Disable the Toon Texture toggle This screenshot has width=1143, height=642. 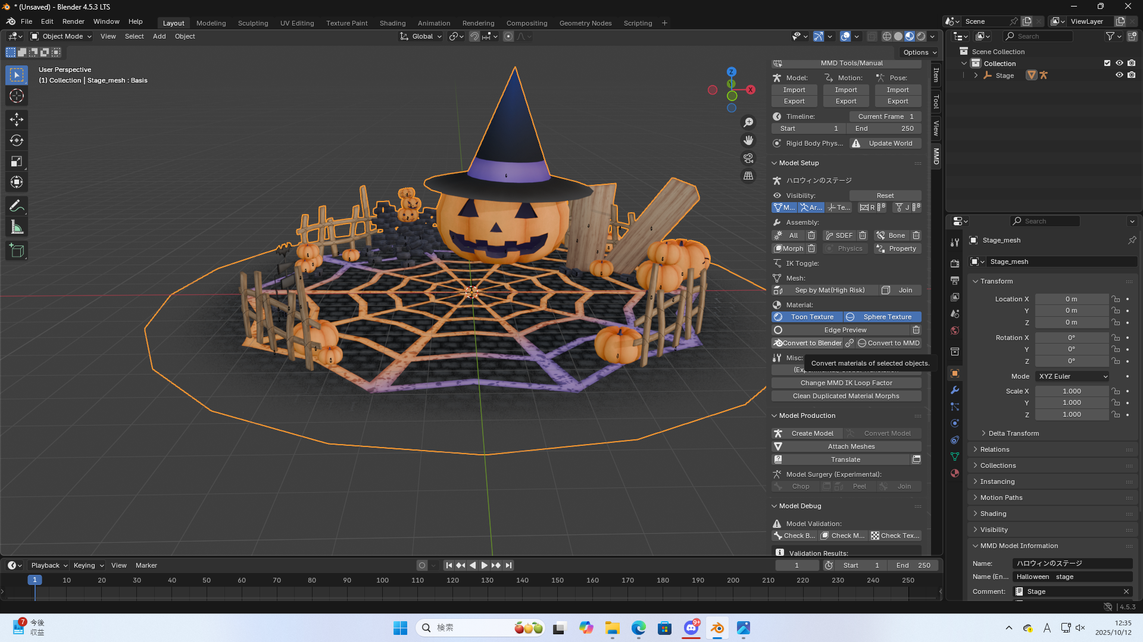807,317
